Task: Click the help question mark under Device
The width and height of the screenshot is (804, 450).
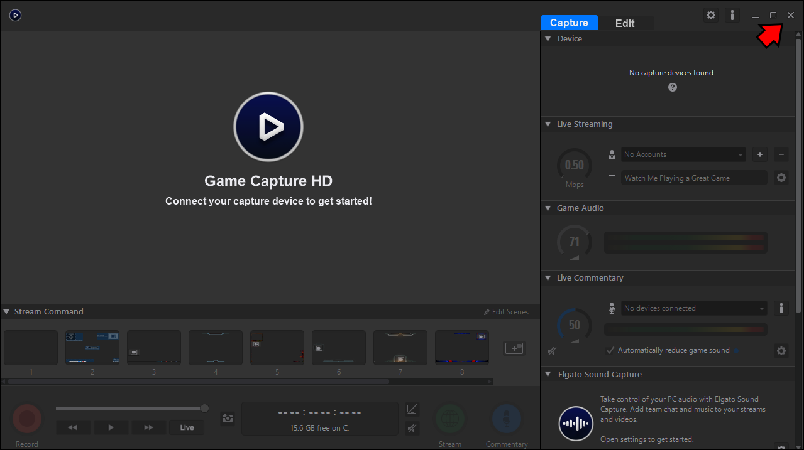Action: tap(672, 88)
